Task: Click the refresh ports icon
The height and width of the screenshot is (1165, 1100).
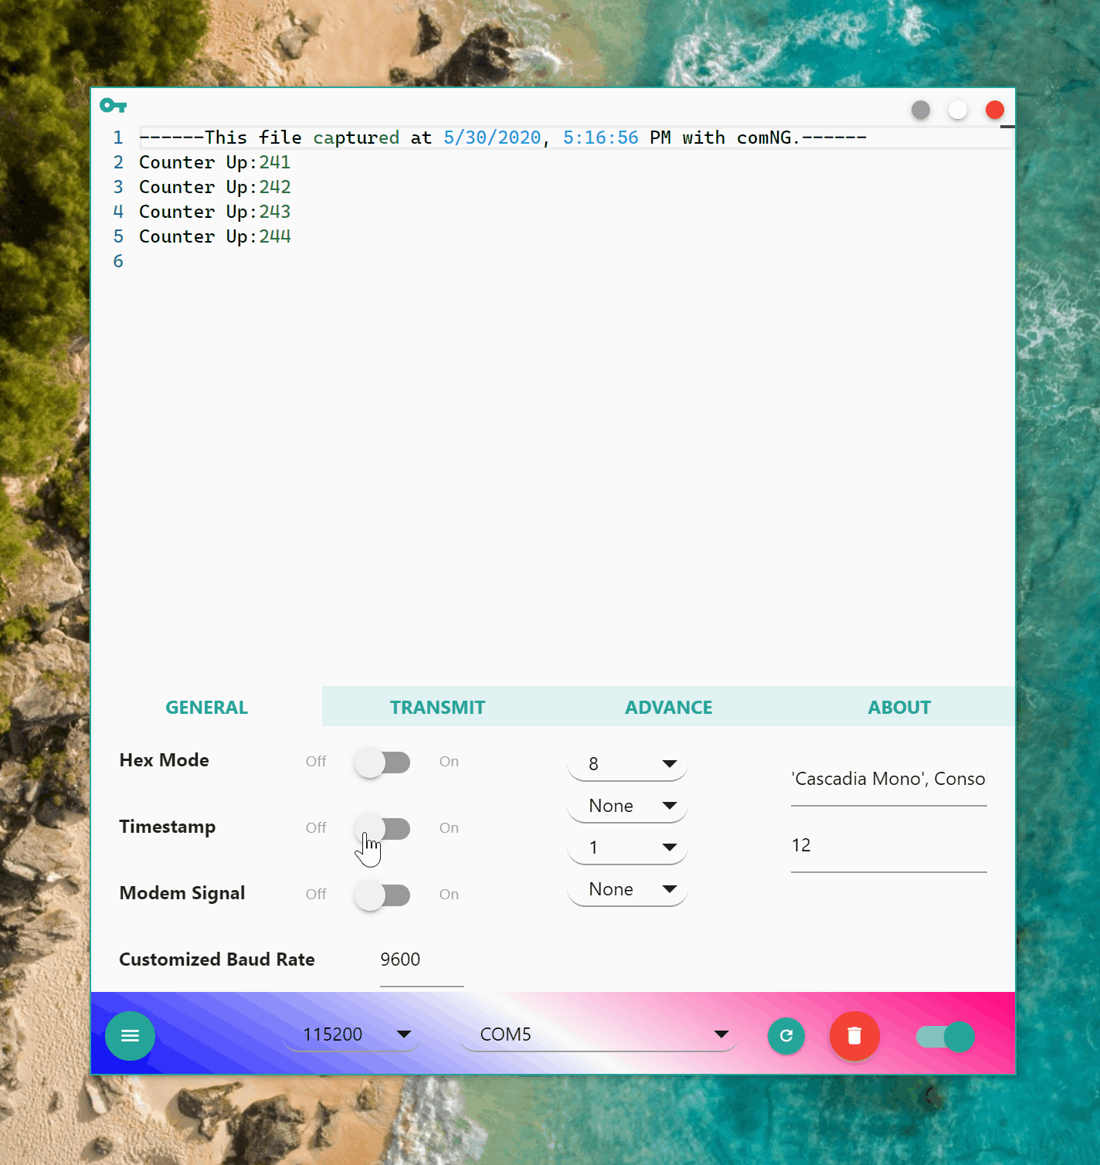Action: click(786, 1035)
